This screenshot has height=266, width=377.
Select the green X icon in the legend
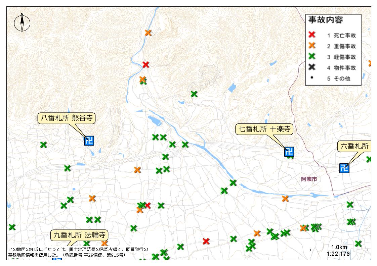tap(312, 56)
